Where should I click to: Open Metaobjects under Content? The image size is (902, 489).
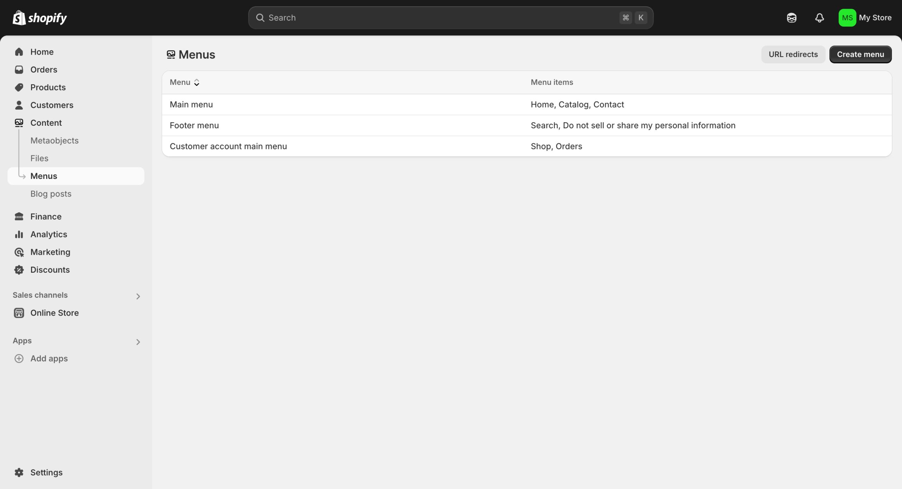54,141
